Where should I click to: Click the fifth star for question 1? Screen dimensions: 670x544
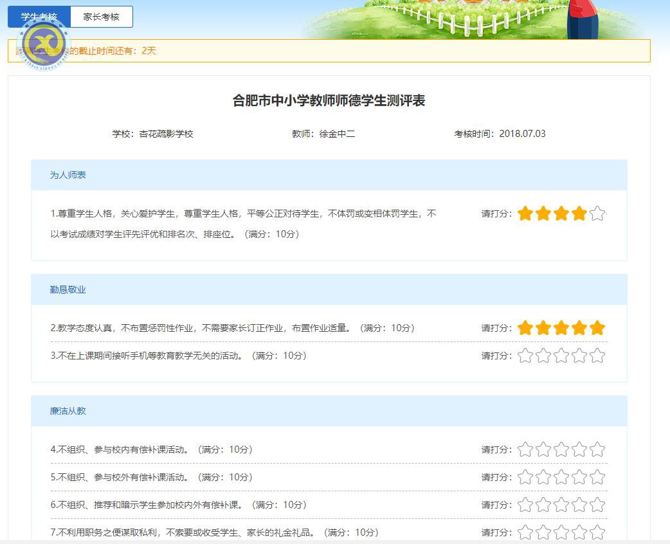tap(597, 212)
